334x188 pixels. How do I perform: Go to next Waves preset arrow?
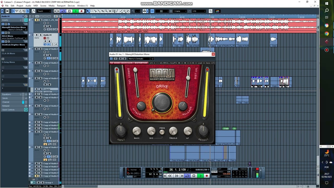(185, 63)
